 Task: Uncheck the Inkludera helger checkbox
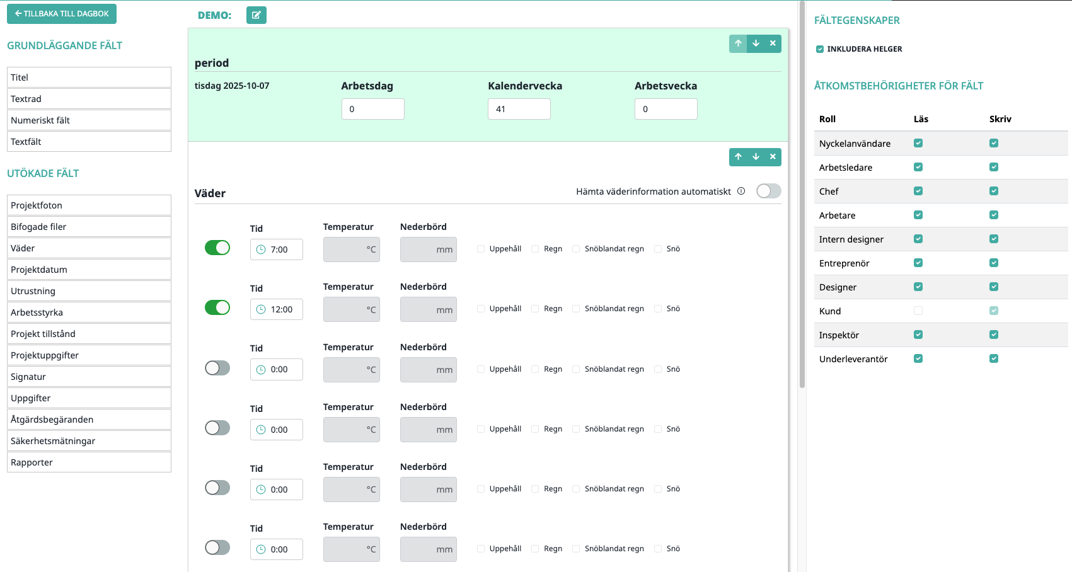tap(820, 49)
